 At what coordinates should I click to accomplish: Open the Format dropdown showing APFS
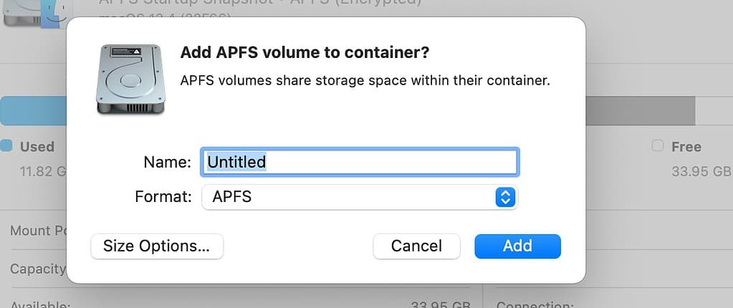[359, 196]
